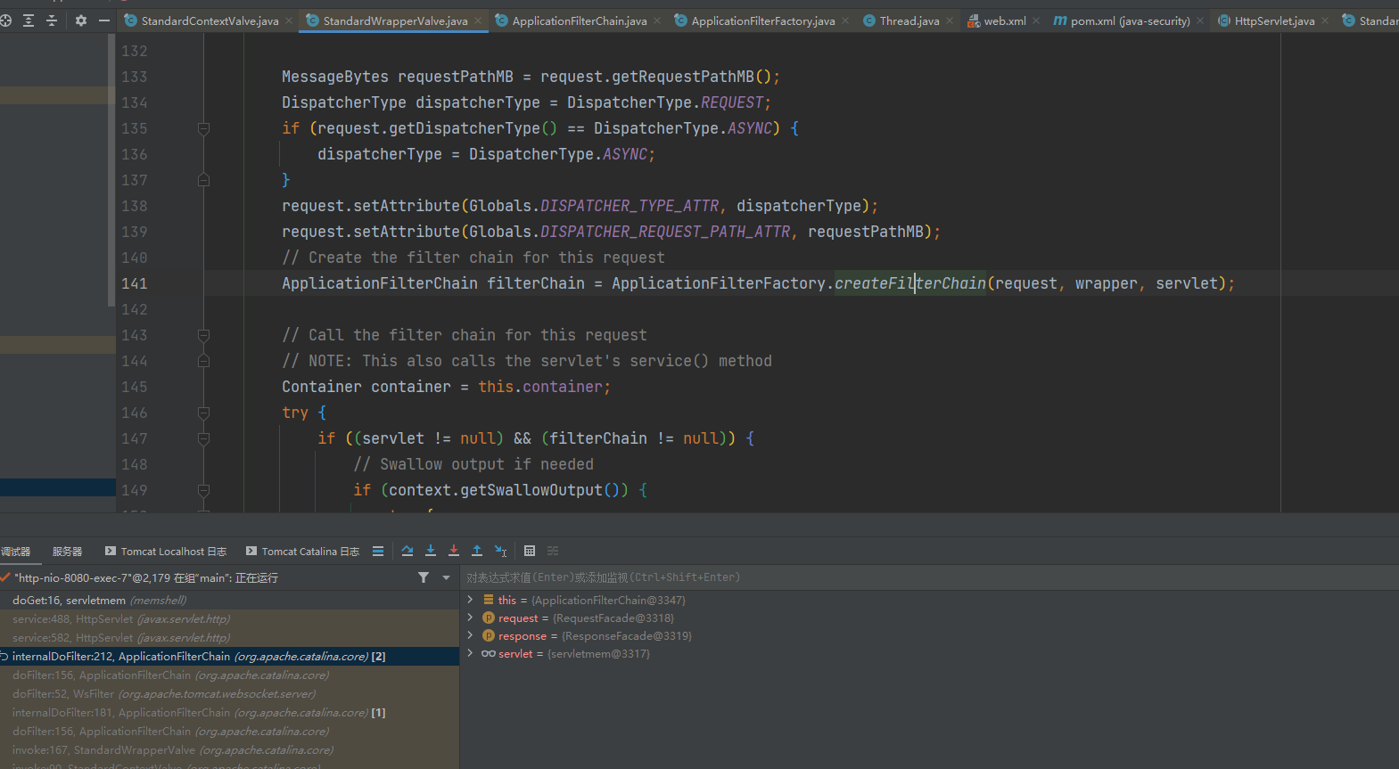The height and width of the screenshot is (769, 1399).
Task: Click the expression evaluation input field
Action: [x=929, y=577]
